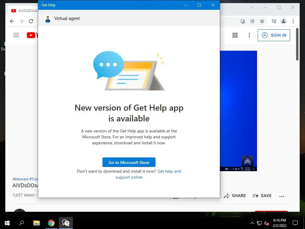Reload the Chrome page

[x=31, y=21]
